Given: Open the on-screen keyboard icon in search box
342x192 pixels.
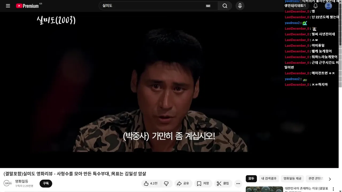Looking at the screenshot, I should tap(208, 6).
